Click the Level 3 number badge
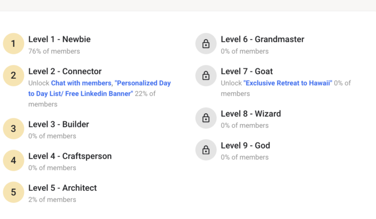Viewport: 376px width, 219px height. (x=14, y=129)
